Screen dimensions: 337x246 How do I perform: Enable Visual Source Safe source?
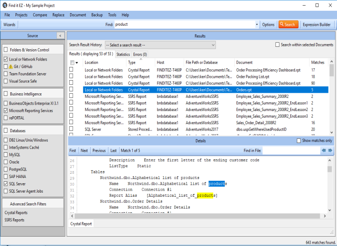pyautogui.click(x=6, y=81)
